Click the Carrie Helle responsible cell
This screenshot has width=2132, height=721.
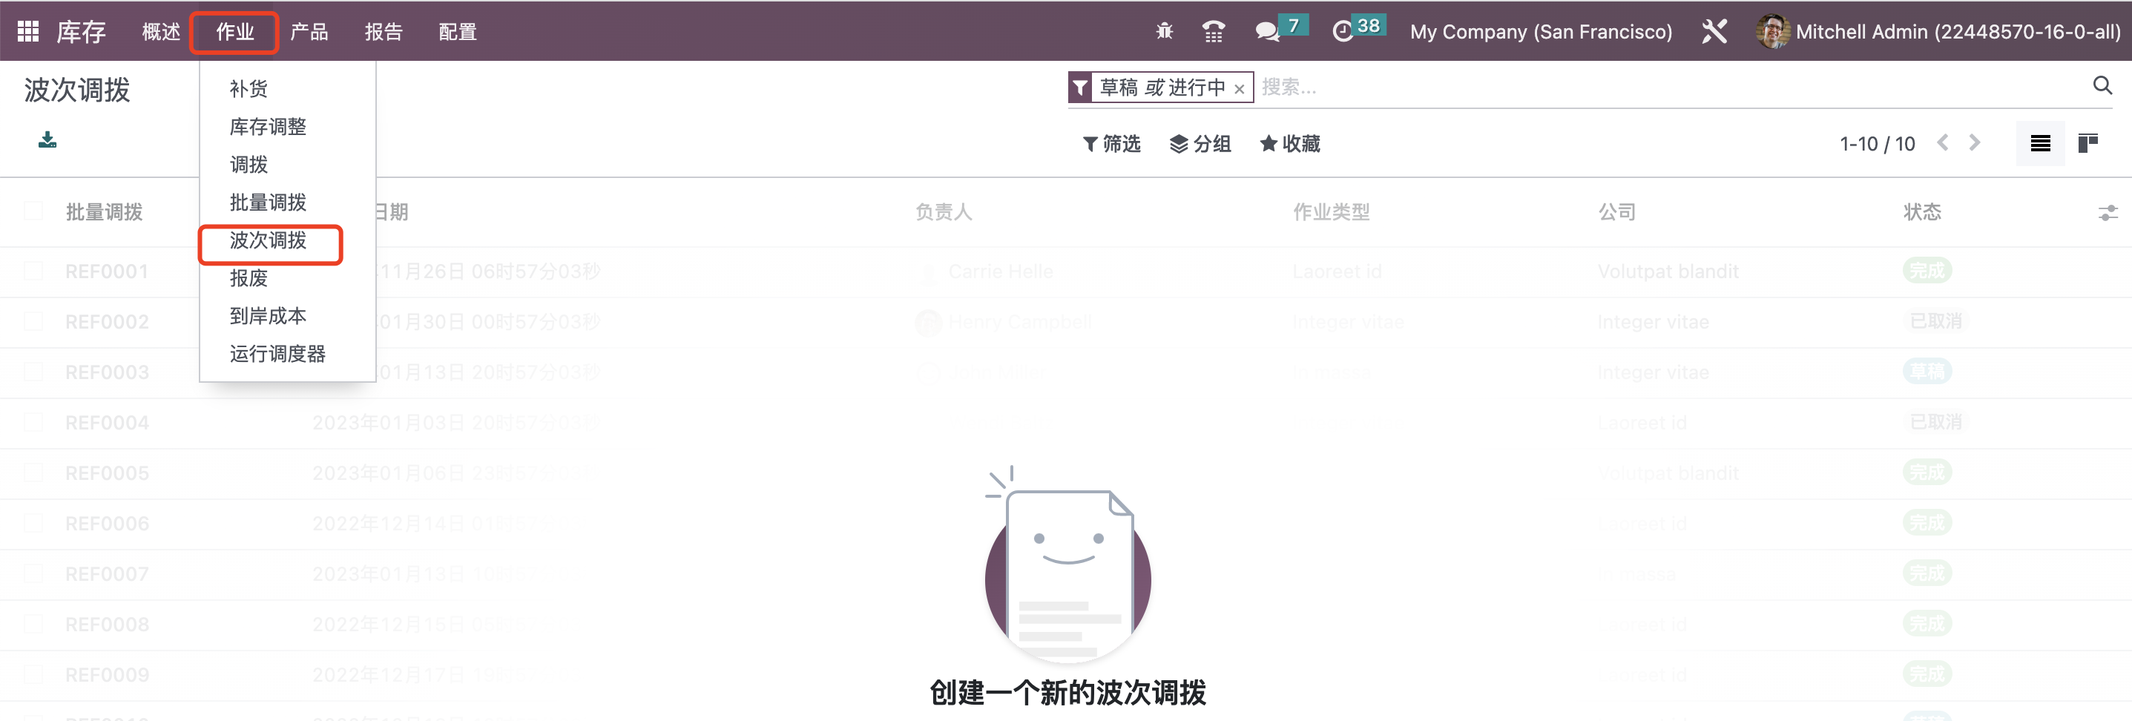[1001, 271]
